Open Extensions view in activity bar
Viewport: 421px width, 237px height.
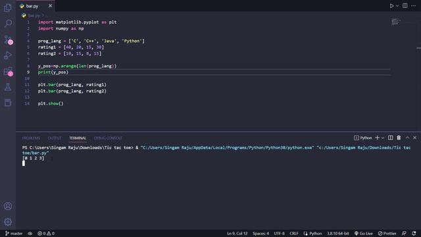(x=8, y=72)
